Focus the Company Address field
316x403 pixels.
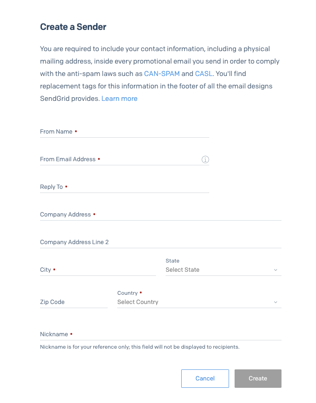(x=161, y=215)
